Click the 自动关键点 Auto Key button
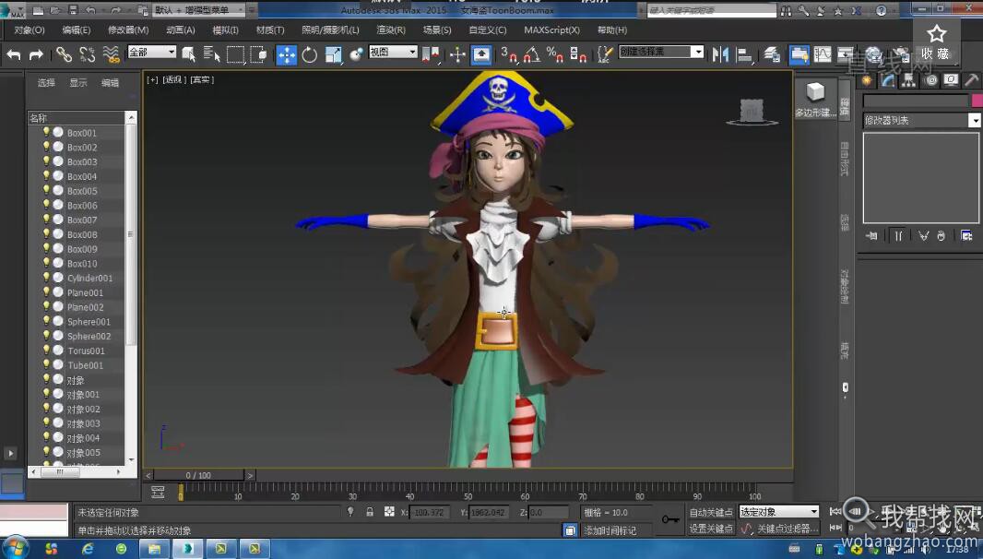The height and width of the screenshot is (559, 983). (x=711, y=512)
